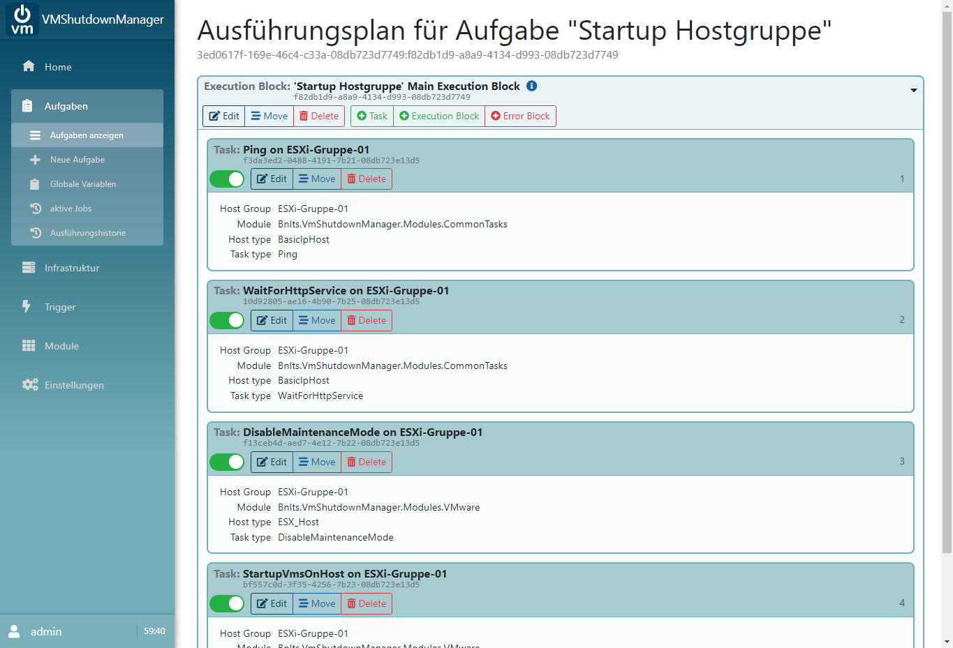Open Aufgaben anzeigen
The height and width of the screenshot is (648, 953).
[x=87, y=135]
